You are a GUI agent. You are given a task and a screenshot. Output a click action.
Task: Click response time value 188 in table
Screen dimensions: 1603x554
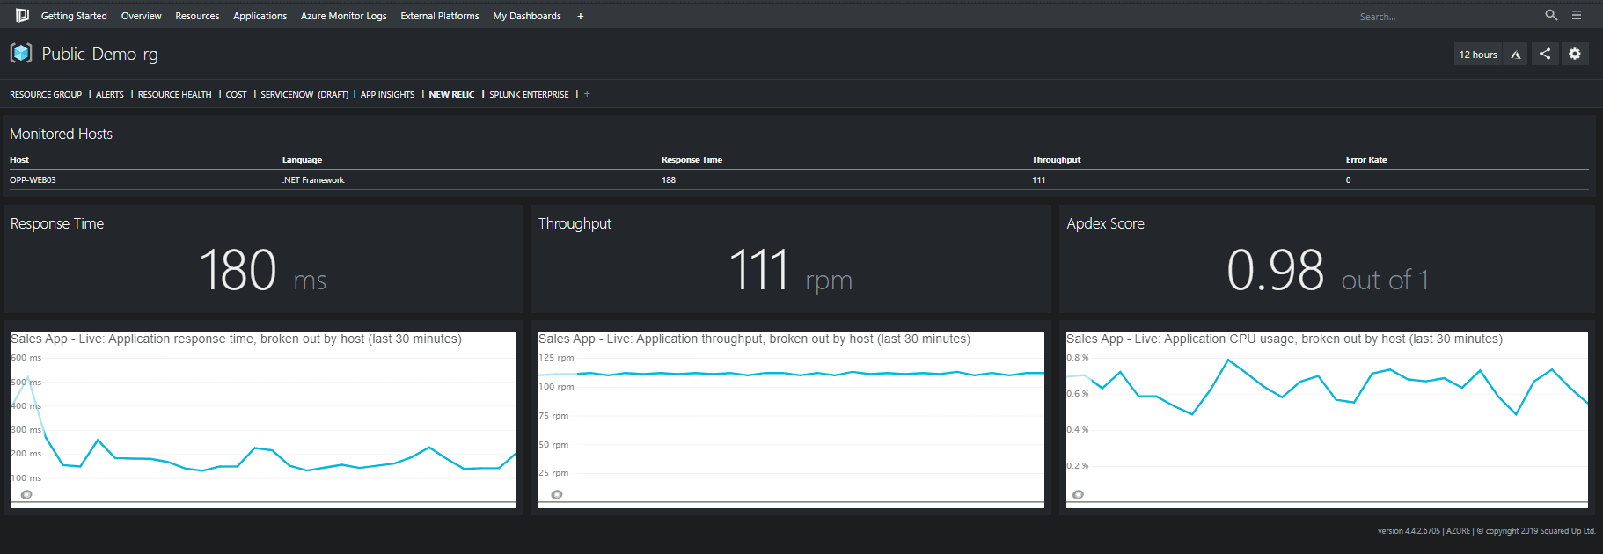[669, 179]
